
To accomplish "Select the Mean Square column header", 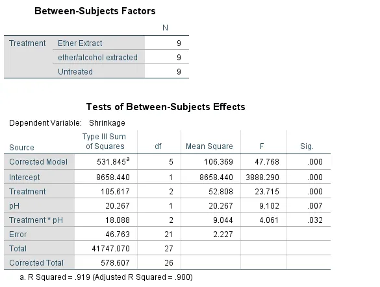I will click(209, 146).
